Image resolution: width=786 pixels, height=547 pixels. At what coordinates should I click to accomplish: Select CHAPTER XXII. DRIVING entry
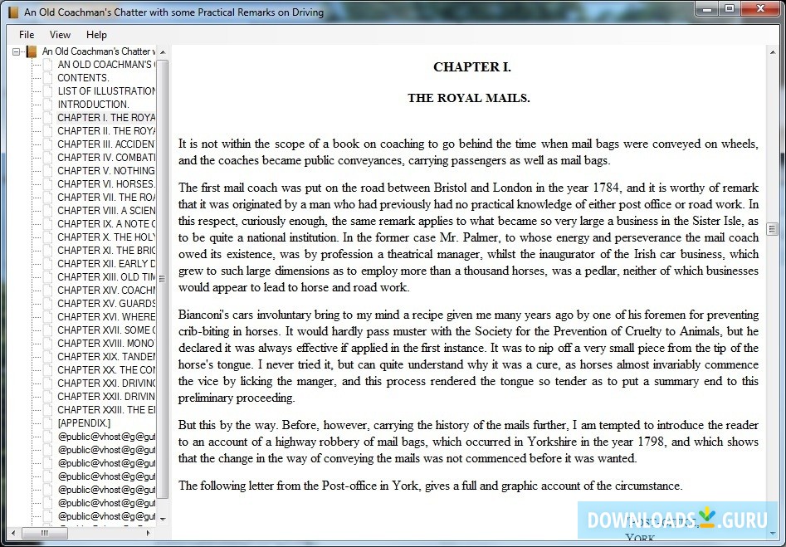(x=106, y=397)
